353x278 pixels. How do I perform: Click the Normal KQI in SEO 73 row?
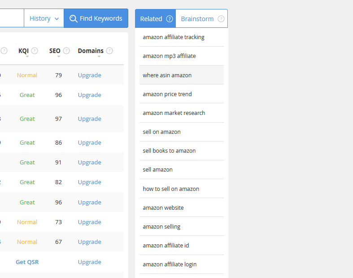[27, 222]
